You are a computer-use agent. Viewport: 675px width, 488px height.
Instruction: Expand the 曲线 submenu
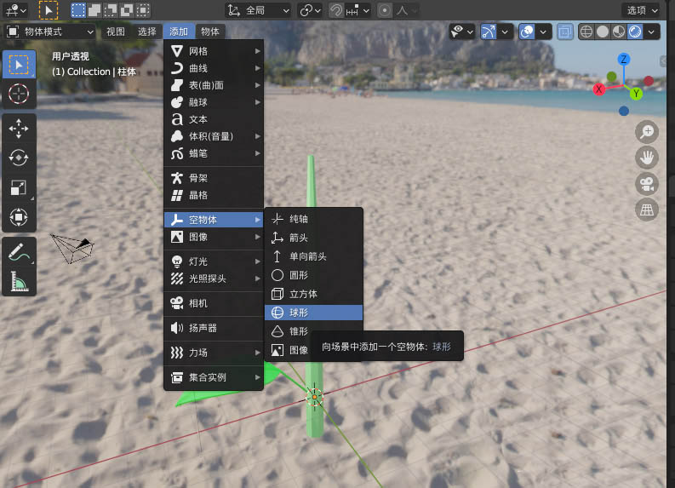click(x=214, y=68)
